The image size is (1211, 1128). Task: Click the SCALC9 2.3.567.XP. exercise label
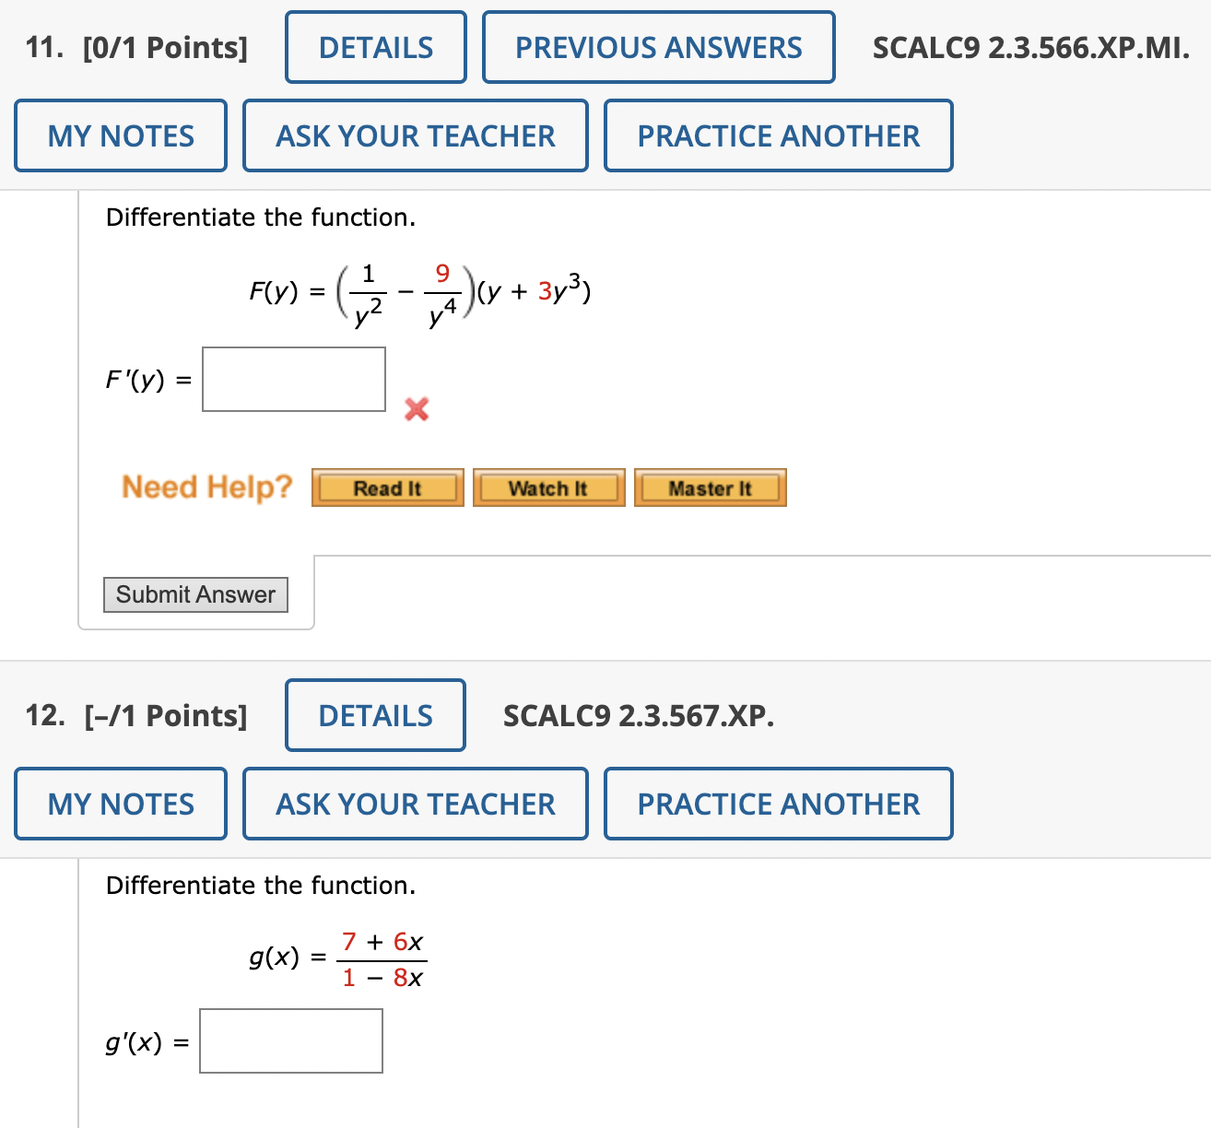[640, 715]
